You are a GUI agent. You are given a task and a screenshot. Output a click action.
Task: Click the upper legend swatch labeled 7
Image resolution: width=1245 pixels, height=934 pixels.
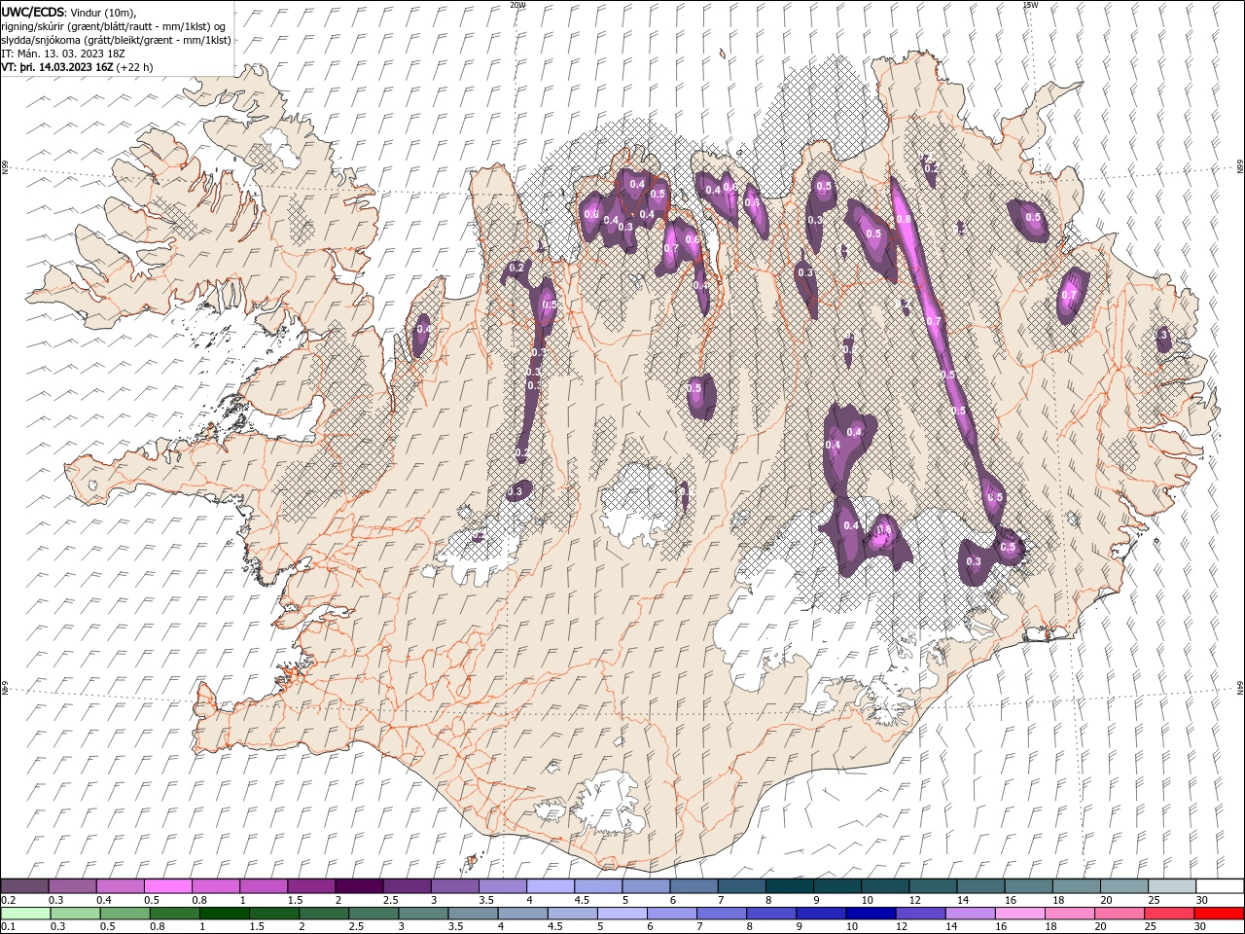point(740,885)
